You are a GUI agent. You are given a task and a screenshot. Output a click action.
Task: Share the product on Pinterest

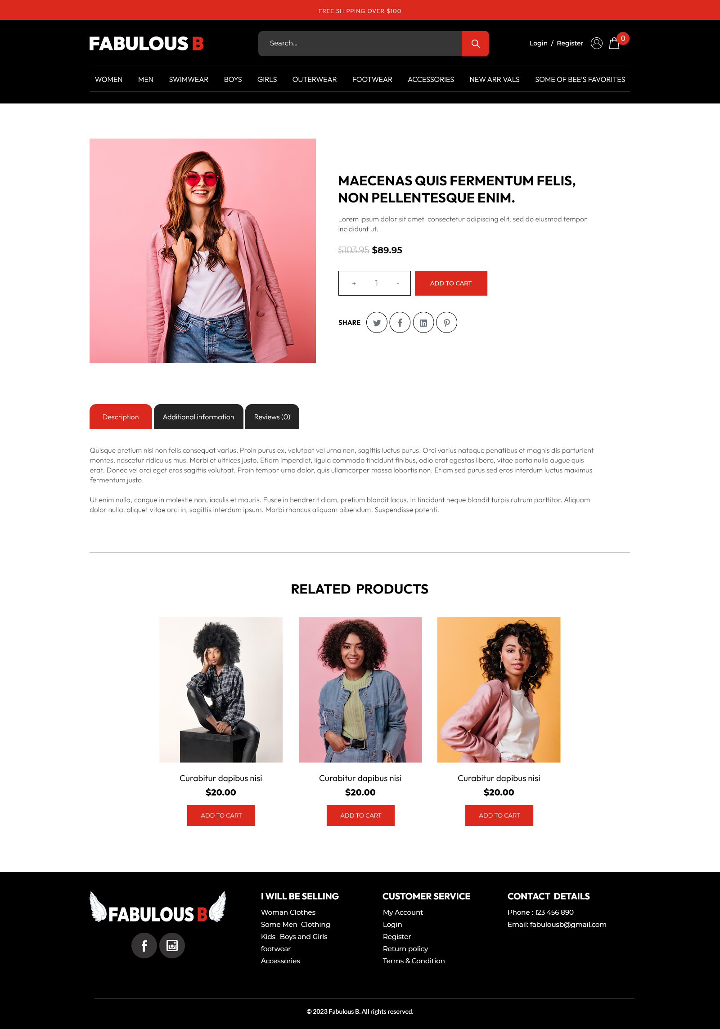447,323
